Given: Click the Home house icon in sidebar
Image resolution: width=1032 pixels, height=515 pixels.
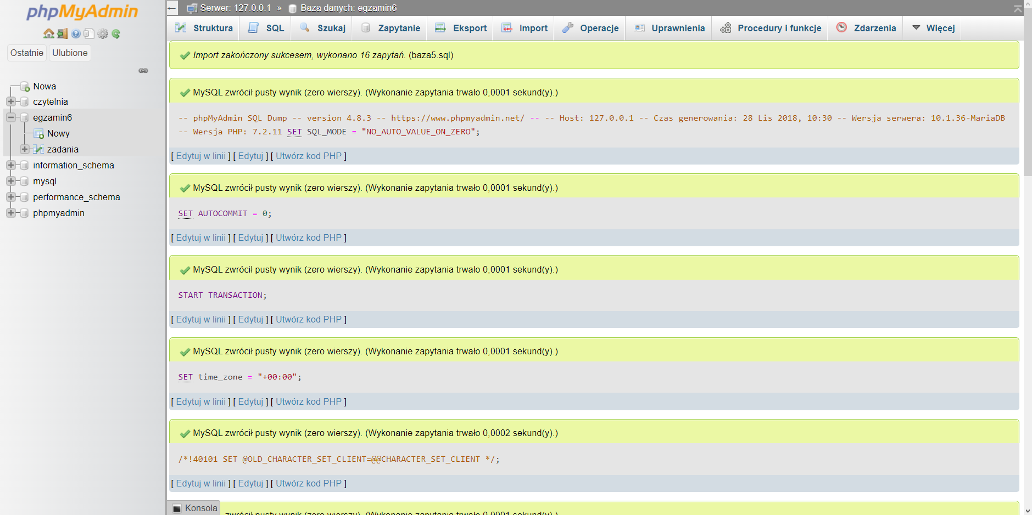Looking at the screenshot, I should point(48,34).
